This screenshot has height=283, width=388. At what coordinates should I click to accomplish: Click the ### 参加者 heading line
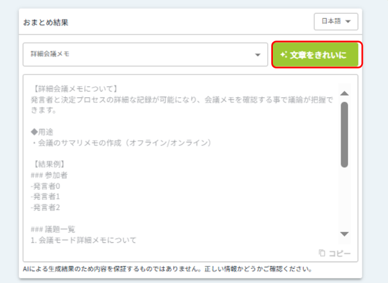point(48,176)
